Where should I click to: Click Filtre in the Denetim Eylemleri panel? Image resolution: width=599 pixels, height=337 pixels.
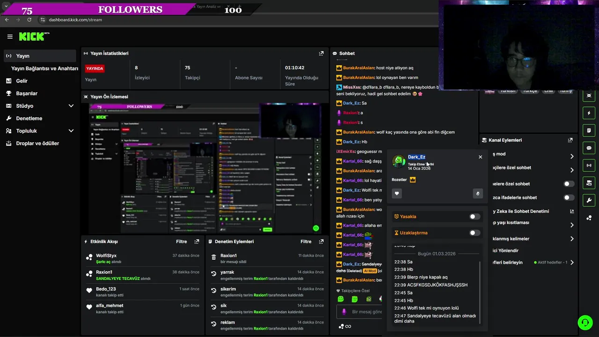[306, 242]
